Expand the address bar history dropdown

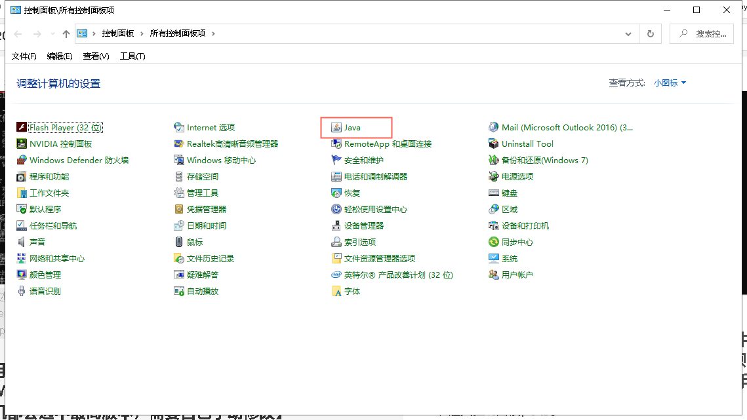point(628,34)
